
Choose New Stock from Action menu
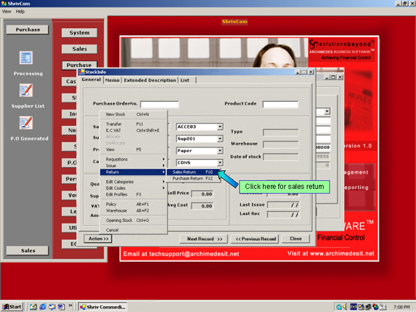(x=133, y=114)
